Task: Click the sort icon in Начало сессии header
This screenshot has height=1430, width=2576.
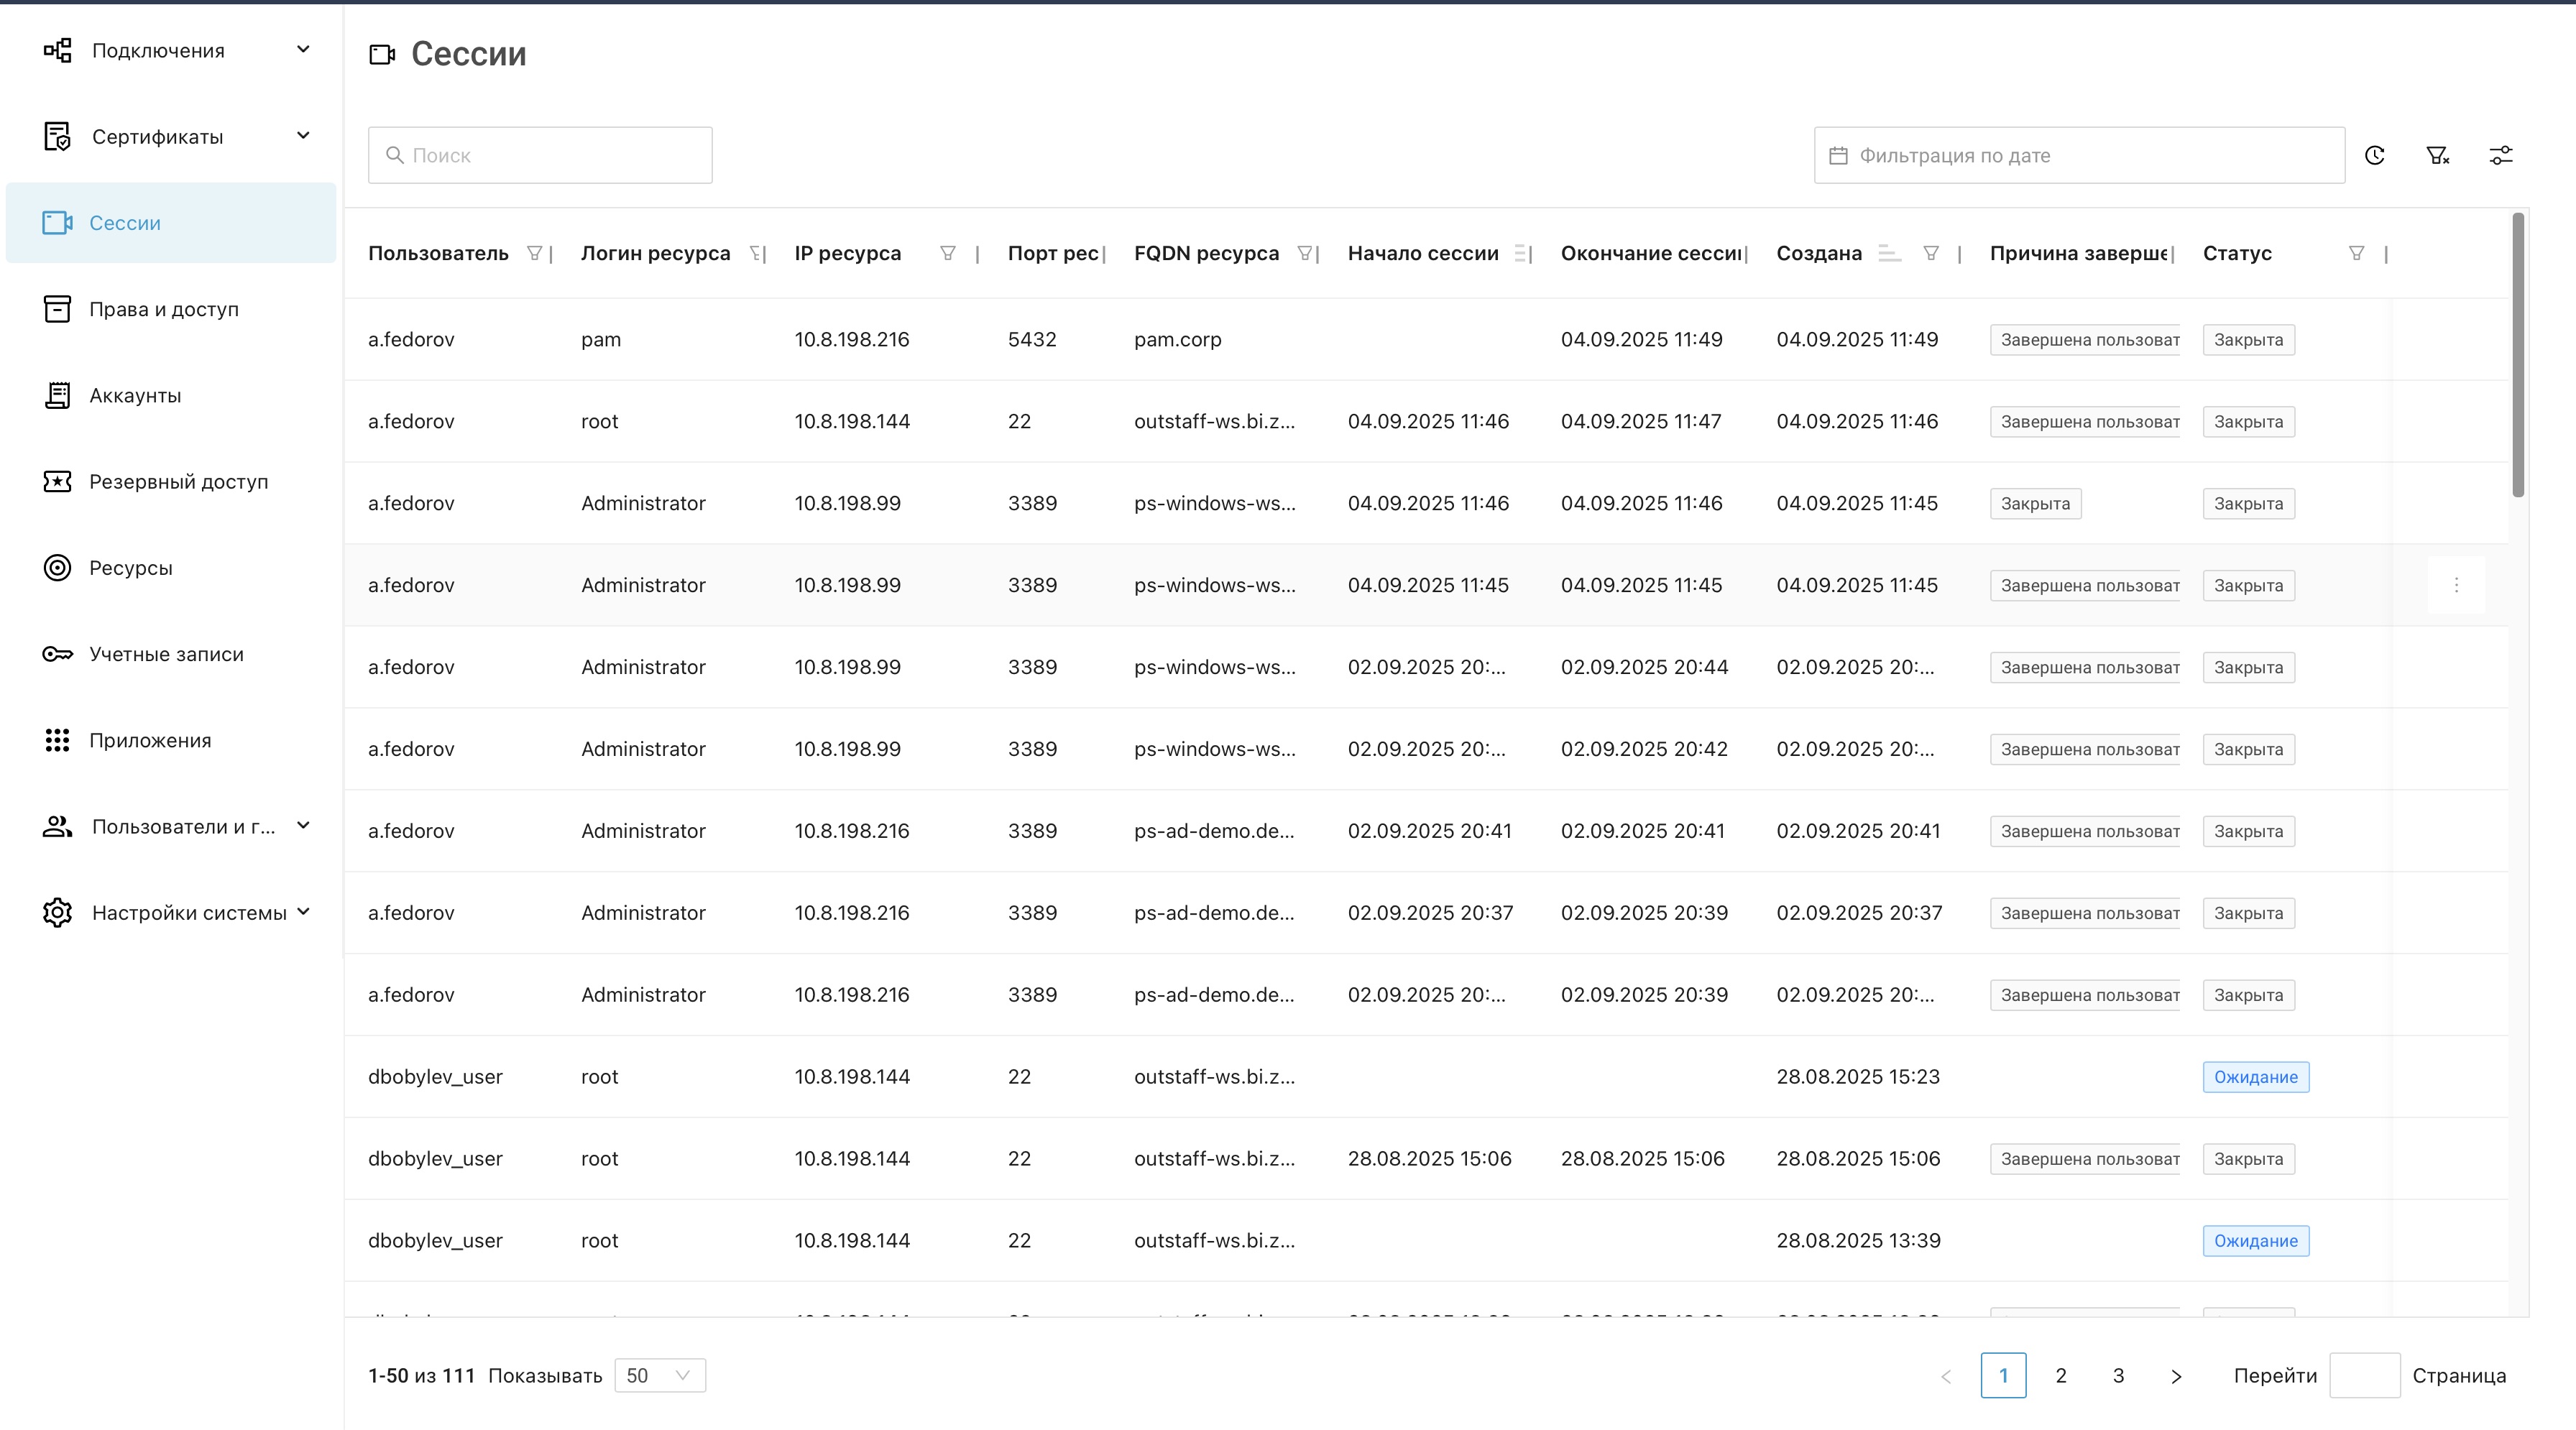Action: tap(1520, 253)
